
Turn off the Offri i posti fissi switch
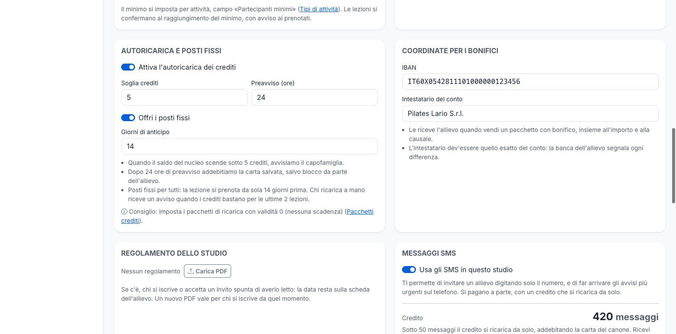coord(128,118)
